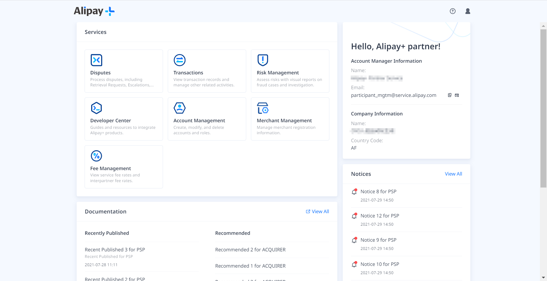Open Recent Published 3 for PSP
547x281 pixels.
pos(115,250)
